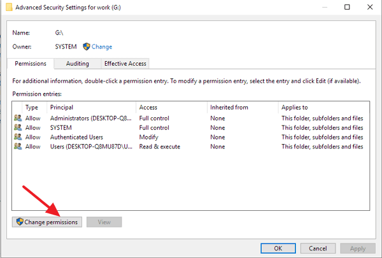Click the shield icon next to Change owner
The image size is (382, 258).
pos(86,47)
